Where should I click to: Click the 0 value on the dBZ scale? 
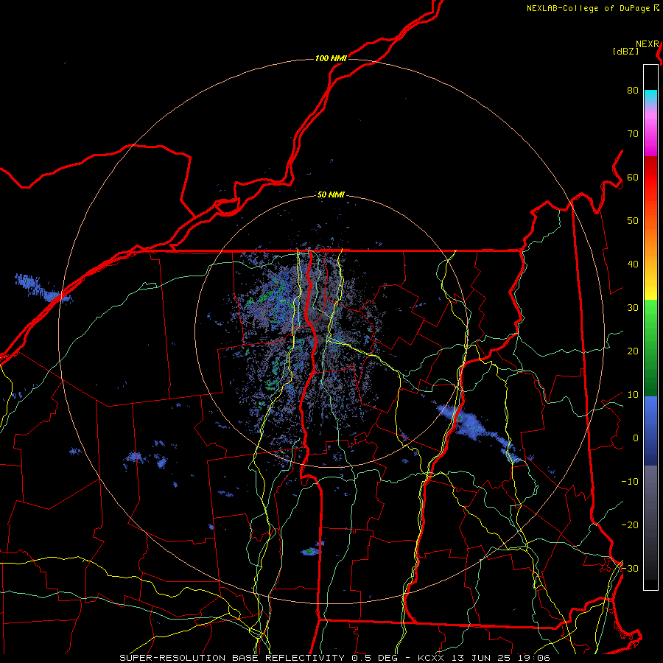[x=636, y=438]
